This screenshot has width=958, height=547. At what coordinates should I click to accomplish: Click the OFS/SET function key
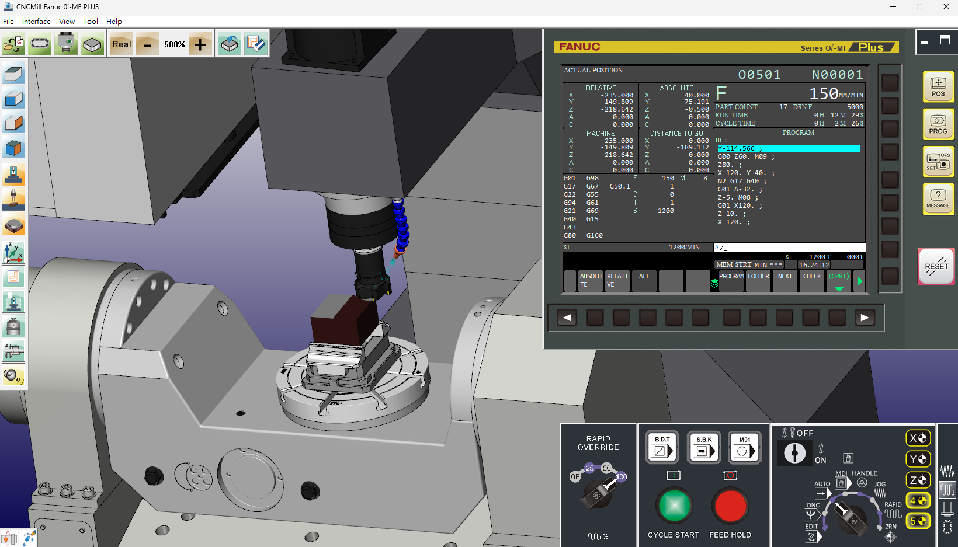938,161
